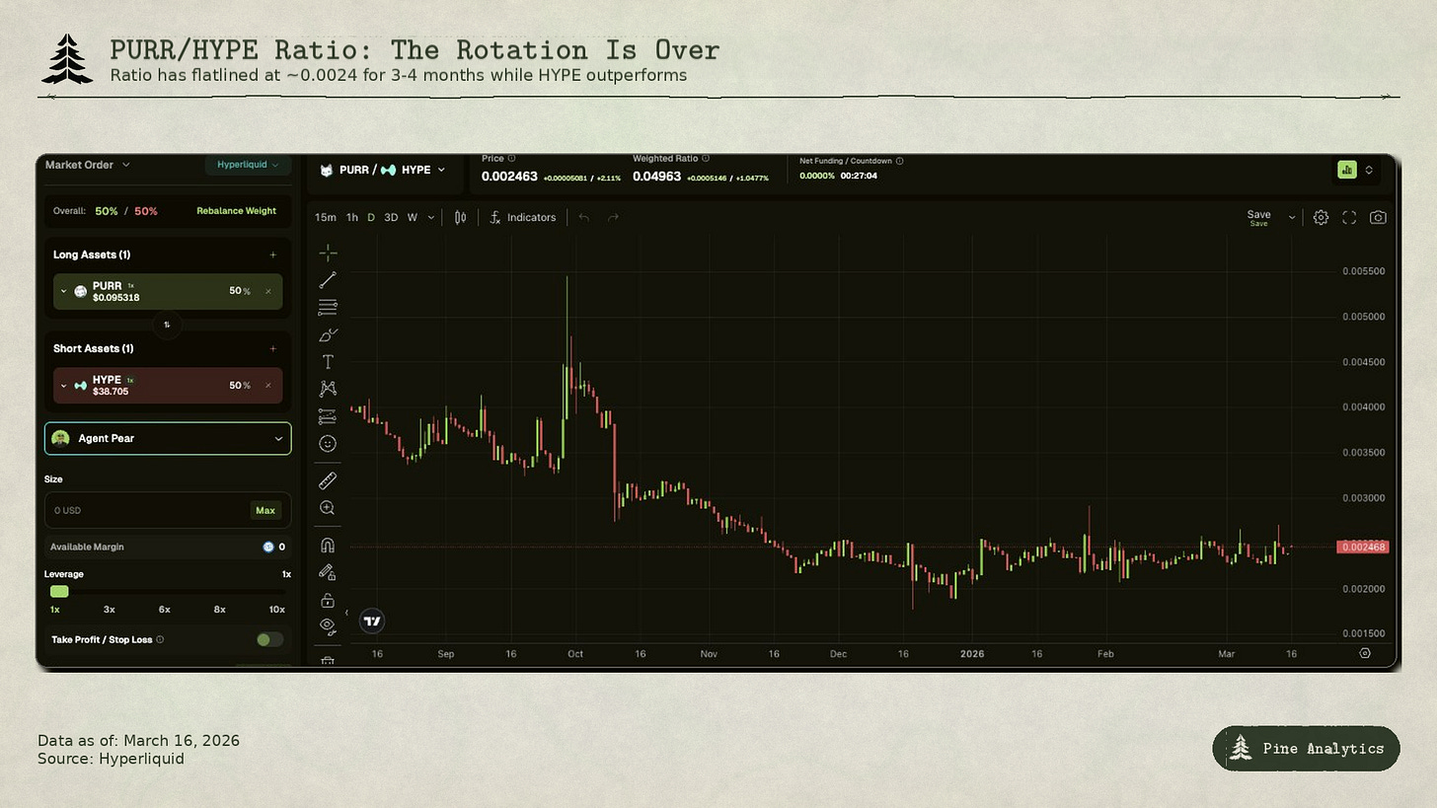This screenshot has width=1437, height=808.
Task: Toggle the Take Profit / Stop Loss switch
Action: 269,639
